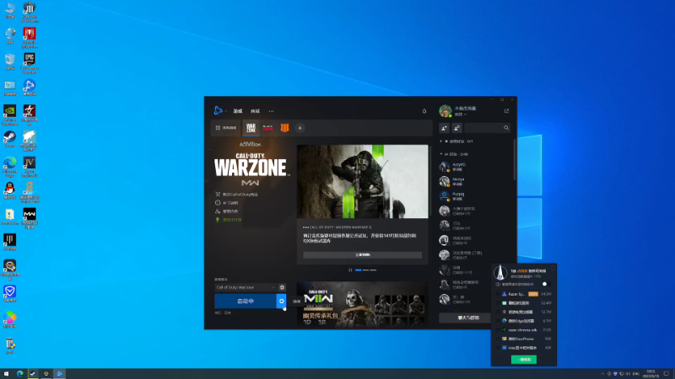Click the friend requests icon beside add friend

[456, 128]
